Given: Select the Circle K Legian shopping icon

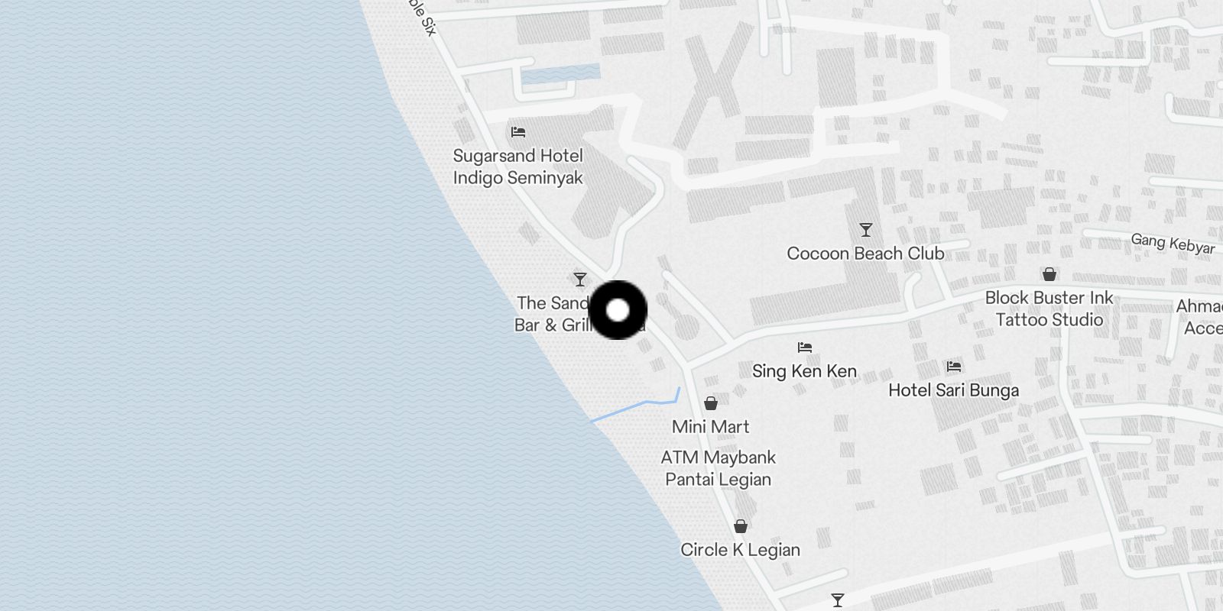Looking at the screenshot, I should (x=741, y=526).
